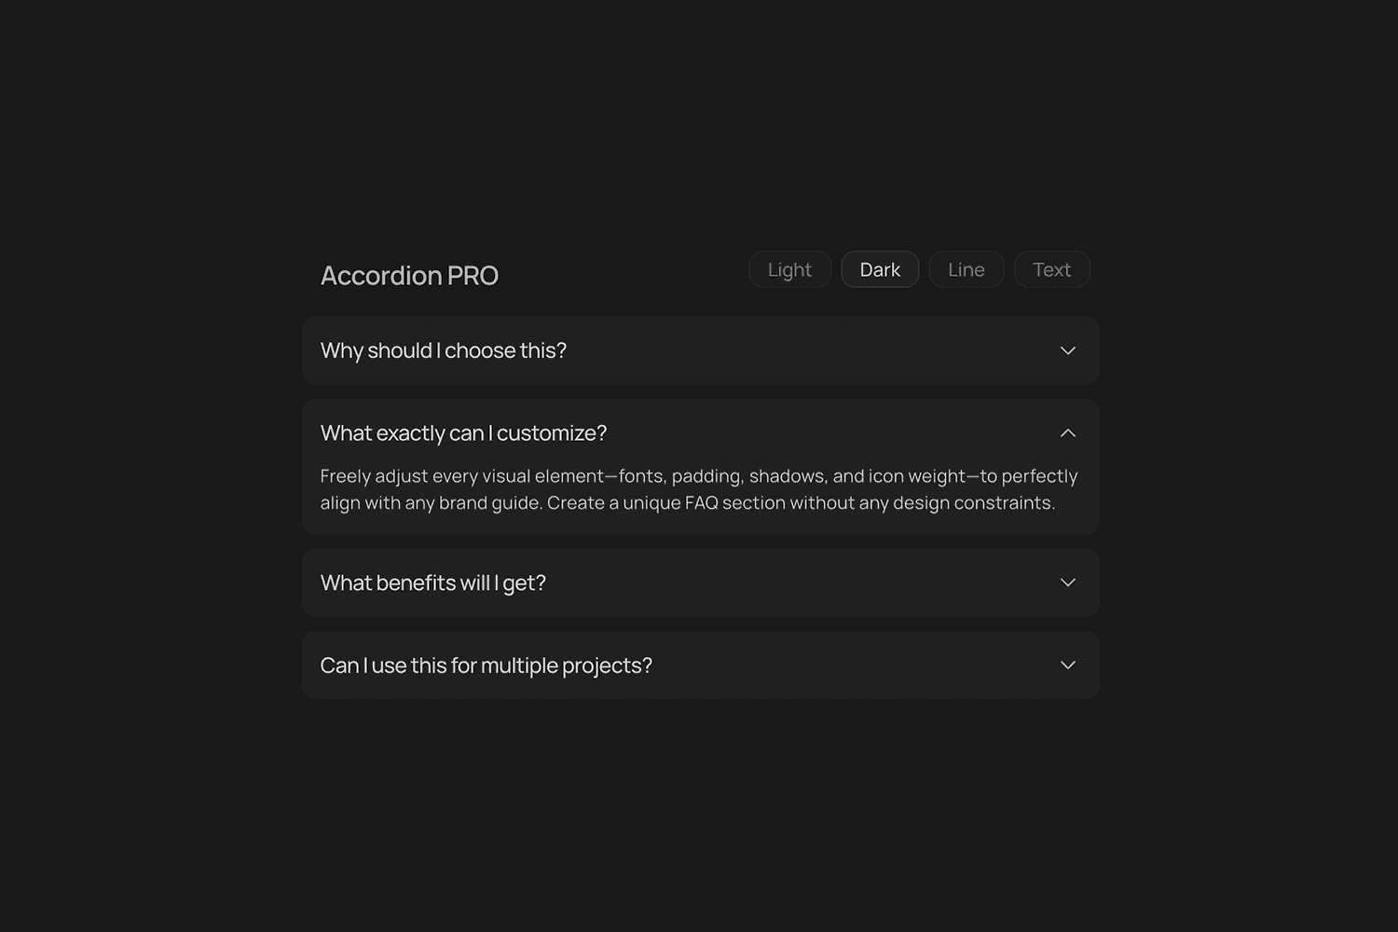1398x932 pixels.
Task: Collapse 'What exactly can I customize?' section
Action: click(x=463, y=433)
